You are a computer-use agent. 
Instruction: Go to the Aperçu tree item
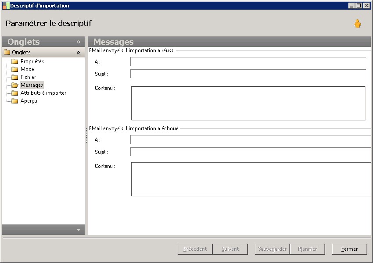[29, 101]
